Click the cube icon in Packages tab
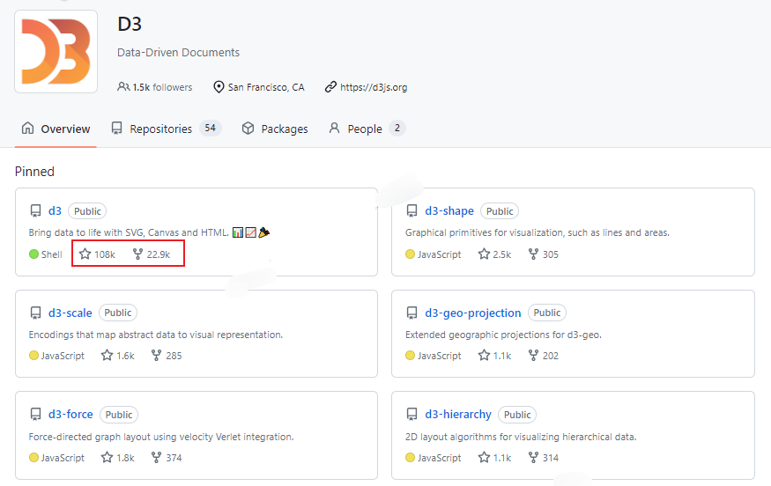This screenshot has height=486, width=771. [x=248, y=129]
